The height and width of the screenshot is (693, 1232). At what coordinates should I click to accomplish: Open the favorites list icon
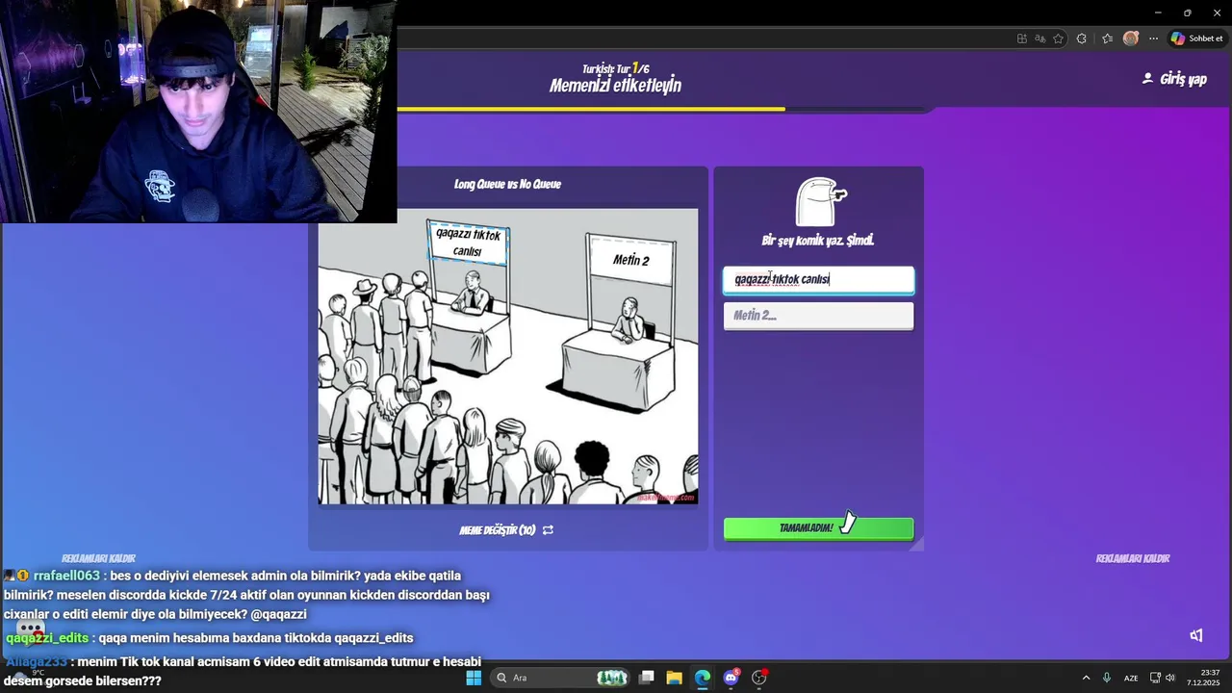(1107, 38)
